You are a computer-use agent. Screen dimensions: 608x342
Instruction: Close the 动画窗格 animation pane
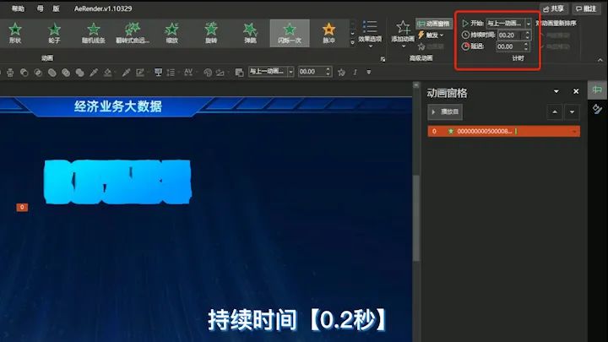(576, 91)
